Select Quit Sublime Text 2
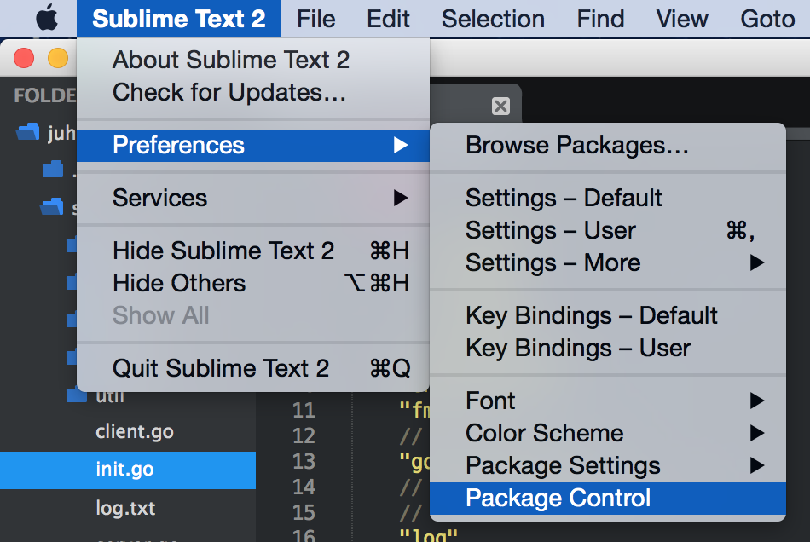This screenshot has width=810, height=542. point(220,368)
